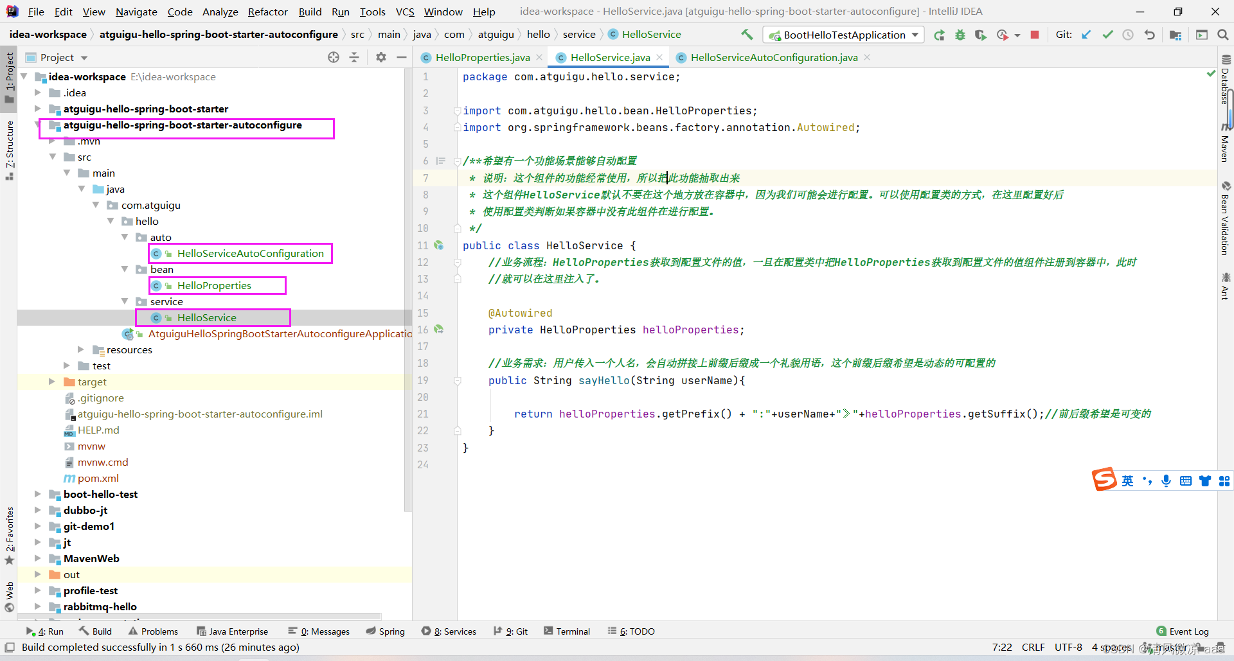This screenshot has width=1234, height=661.
Task: Open the Ant tool window
Action: coord(1226,286)
